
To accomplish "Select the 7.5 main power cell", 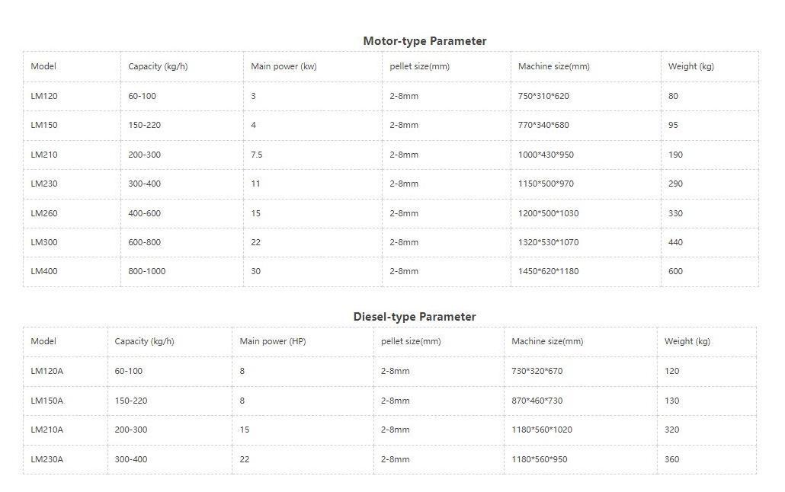I will coord(312,155).
